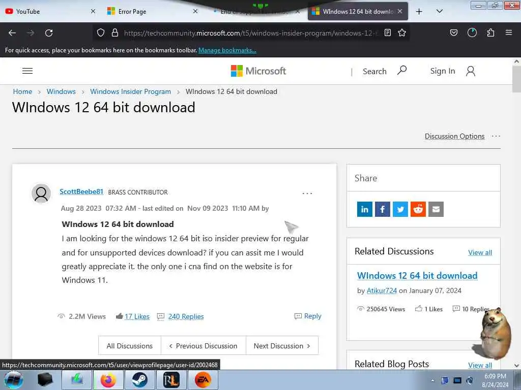Click the browser address bar URL
This screenshot has width=521, height=390.
coord(251,33)
